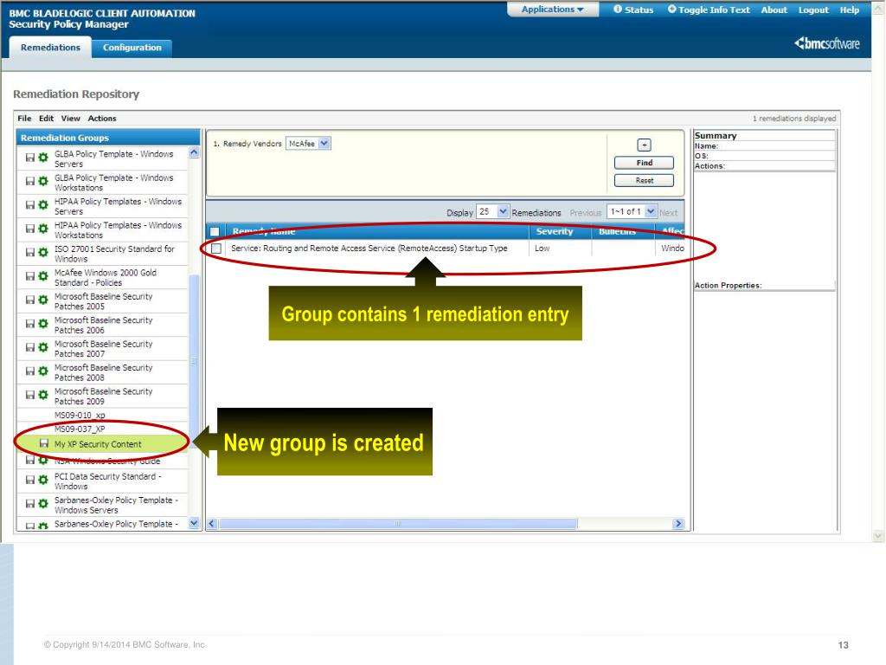Click save icon for GLBA Windows Servers group
Image resolution: width=886 pixels, height=665 pixels.
(30, 158)
